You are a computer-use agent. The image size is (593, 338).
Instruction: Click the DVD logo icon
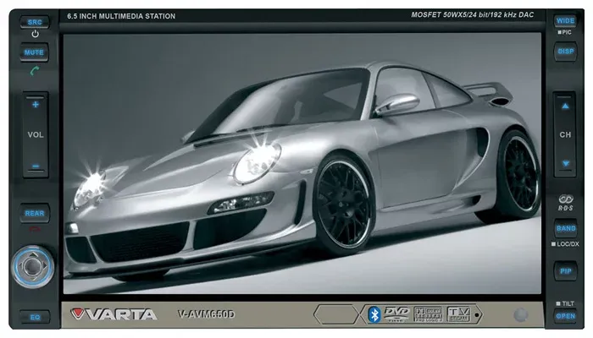396,314
